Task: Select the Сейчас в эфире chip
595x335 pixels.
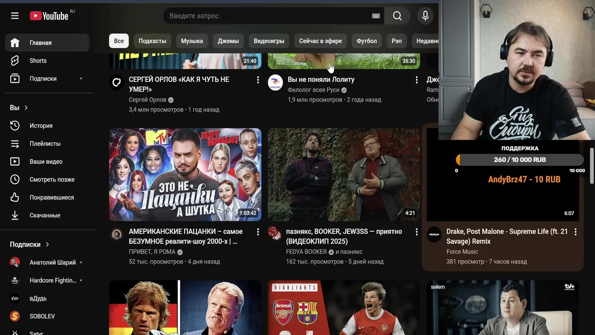Action: [320, 41]
